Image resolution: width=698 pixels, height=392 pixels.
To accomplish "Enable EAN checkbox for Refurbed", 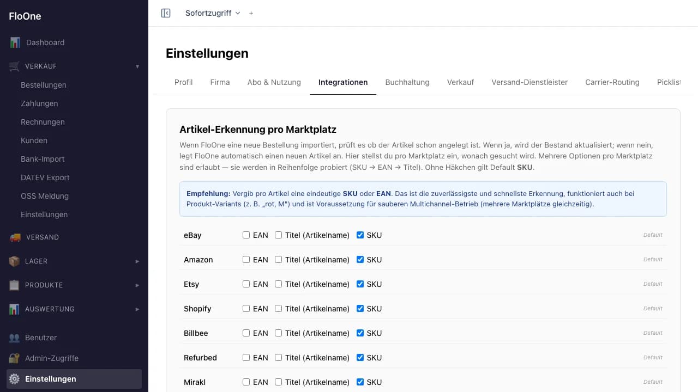I will click(x=246, y=358).
